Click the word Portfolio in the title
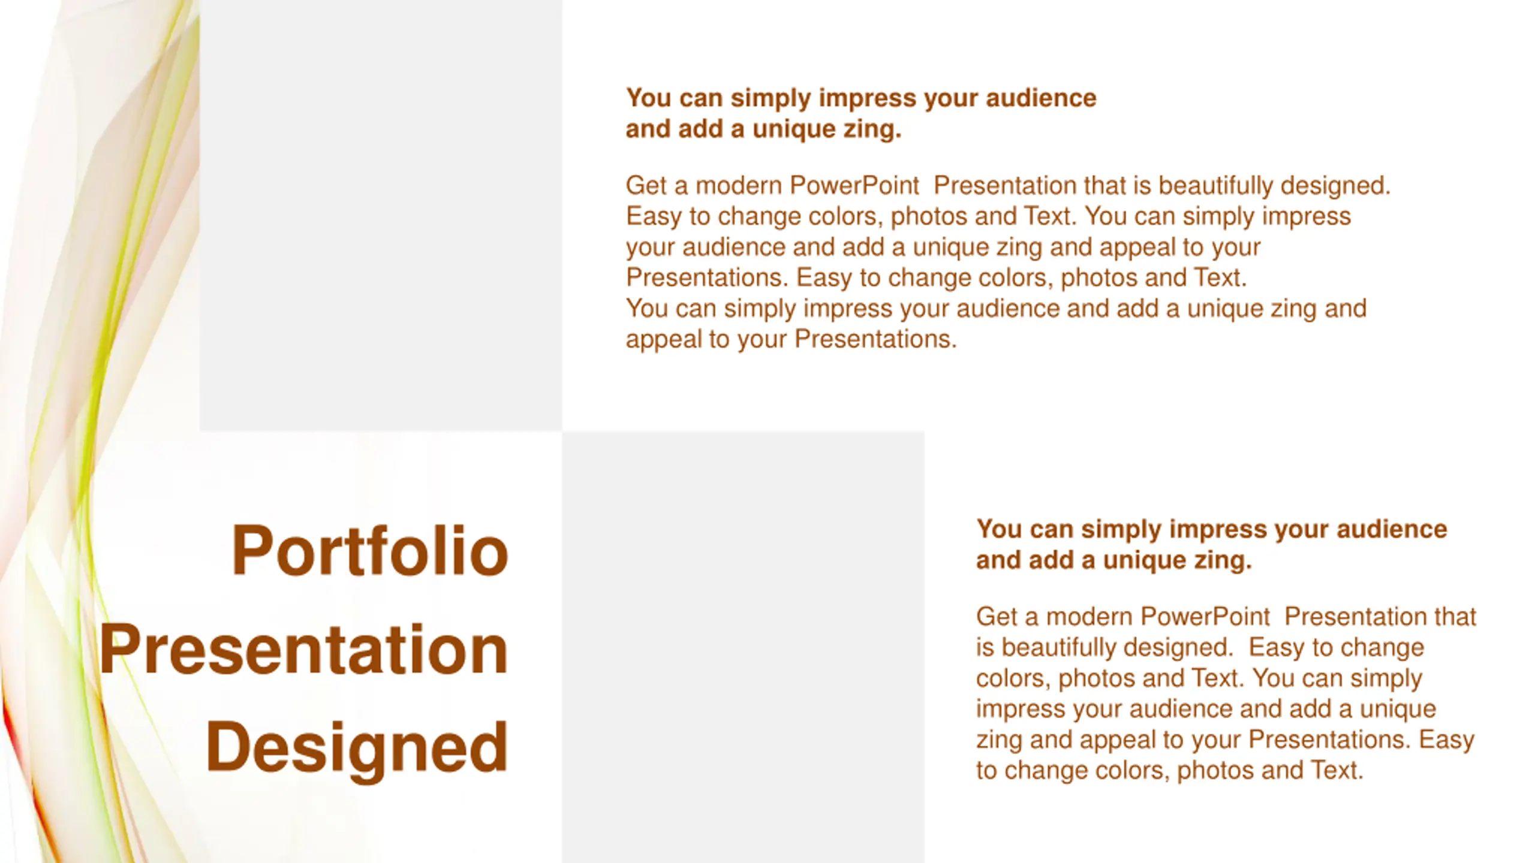Image resolution: width=1535 pixels, height=863 pixels. 370,550
